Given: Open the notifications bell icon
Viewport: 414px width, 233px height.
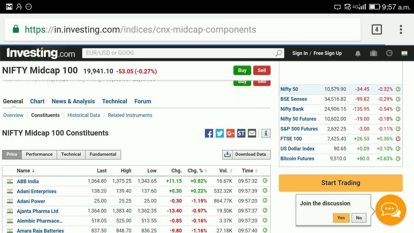Looking at the screenshot, I should click(358, 53).
